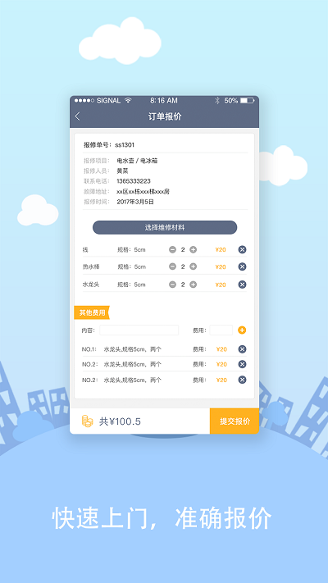
Task: Tap the Bluetooth icon in status bar
Action: click(x=217, y=100)
